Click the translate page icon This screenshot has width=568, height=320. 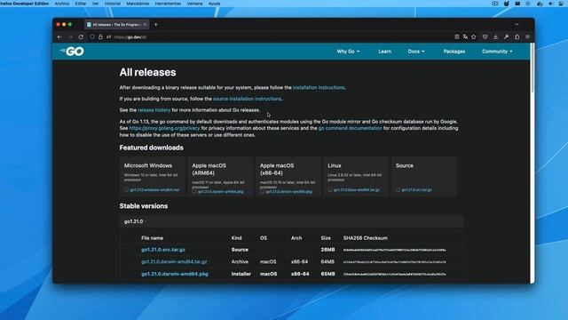click(465, 37)
